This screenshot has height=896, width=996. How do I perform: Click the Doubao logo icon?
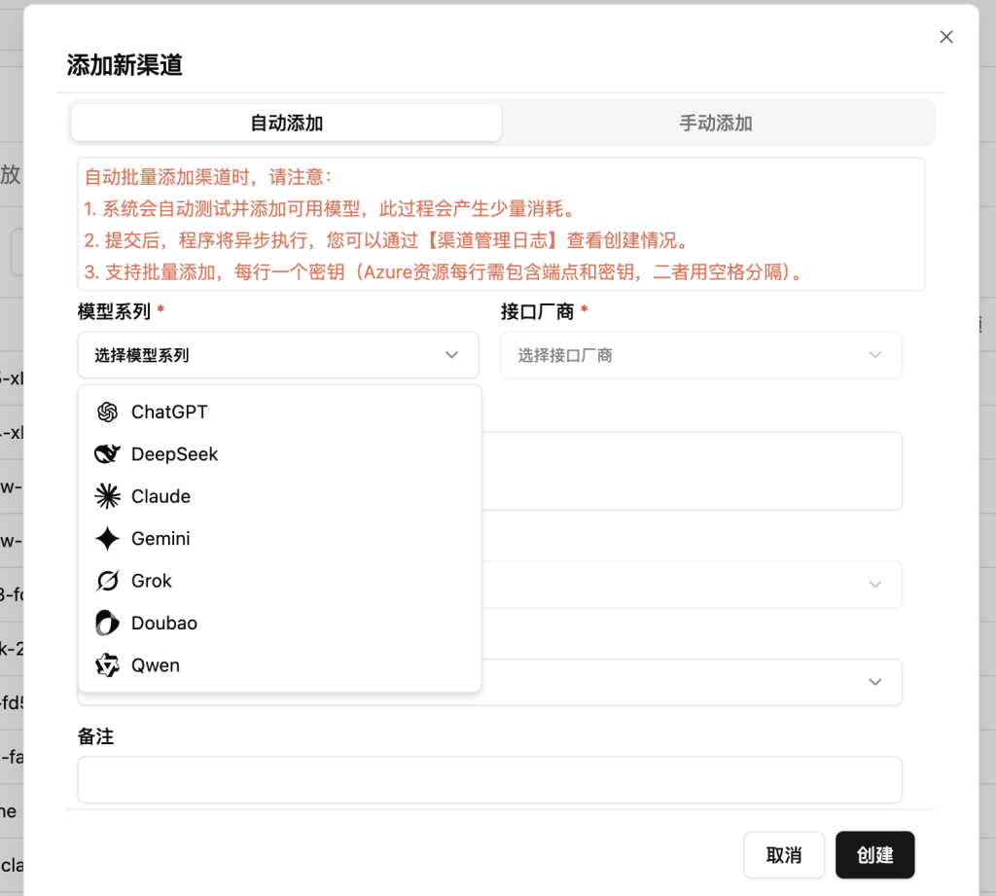tap(107, 624)
